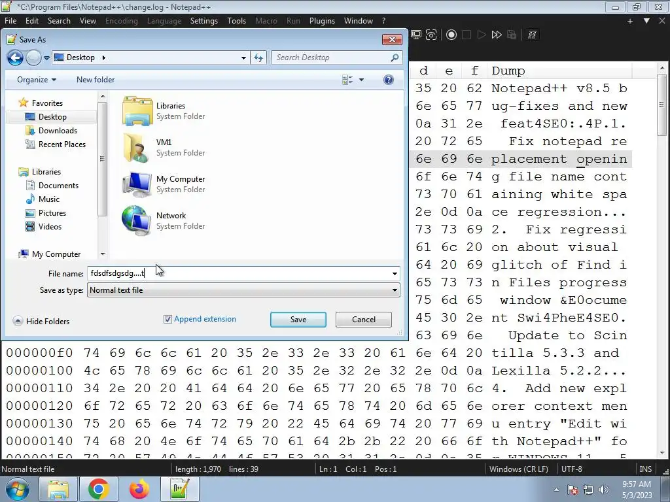The image size is (670, 502).
Task: Click the down triangle icon in menu bar
Action: click(646, 21)
